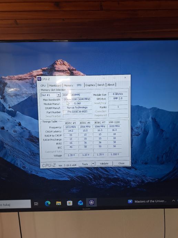Image resolution: width=178 pixels, height=238 pixels.
Task: Select the Graphics tab
Action: pyautogui.click(x=90, y=85)
